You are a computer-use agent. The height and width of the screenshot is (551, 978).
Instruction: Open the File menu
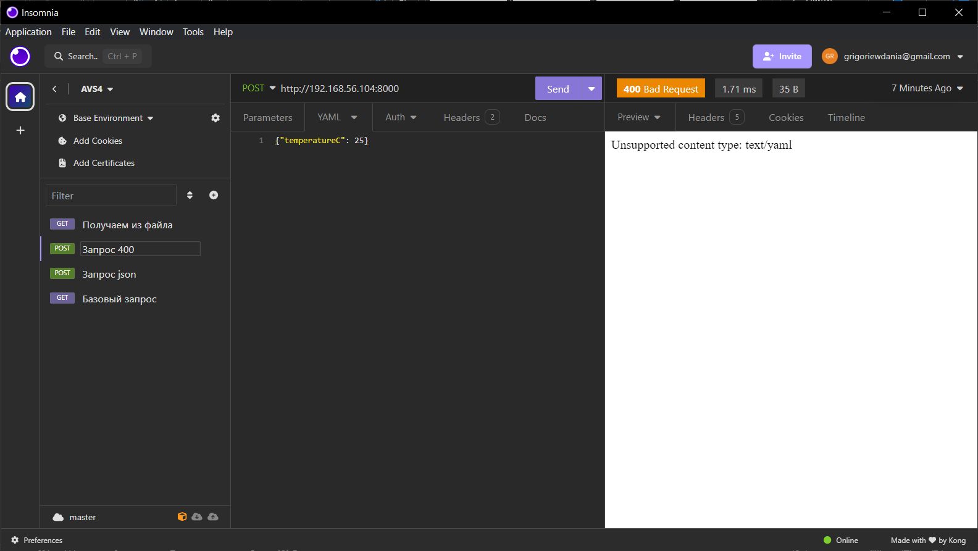pos(69,32)
